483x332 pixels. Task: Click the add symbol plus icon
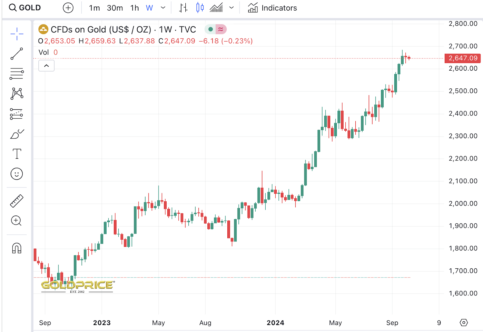[x=68, y=8]
